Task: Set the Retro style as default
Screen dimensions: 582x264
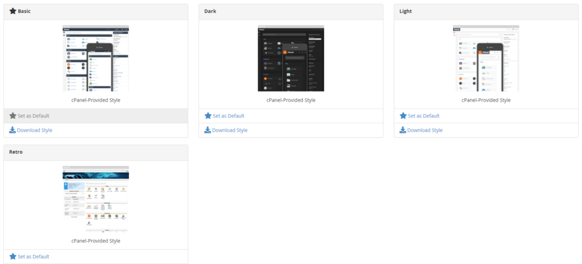Action: point(33,257)
